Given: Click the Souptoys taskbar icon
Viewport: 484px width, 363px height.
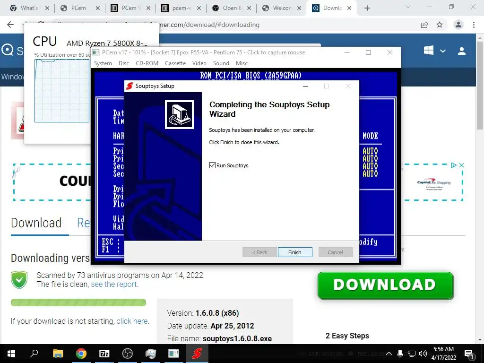Looking at the screenshot, I should [197, 354].
